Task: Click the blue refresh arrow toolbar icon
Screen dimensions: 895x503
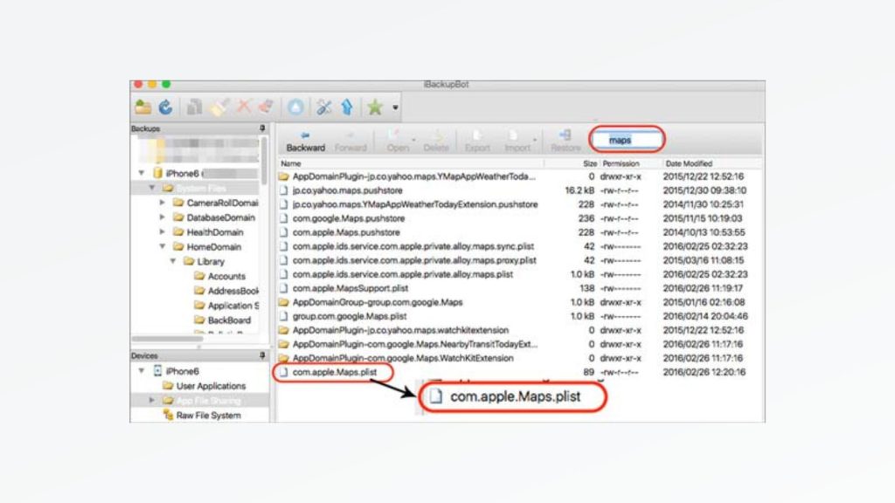Action: click(x=165, y=107)
